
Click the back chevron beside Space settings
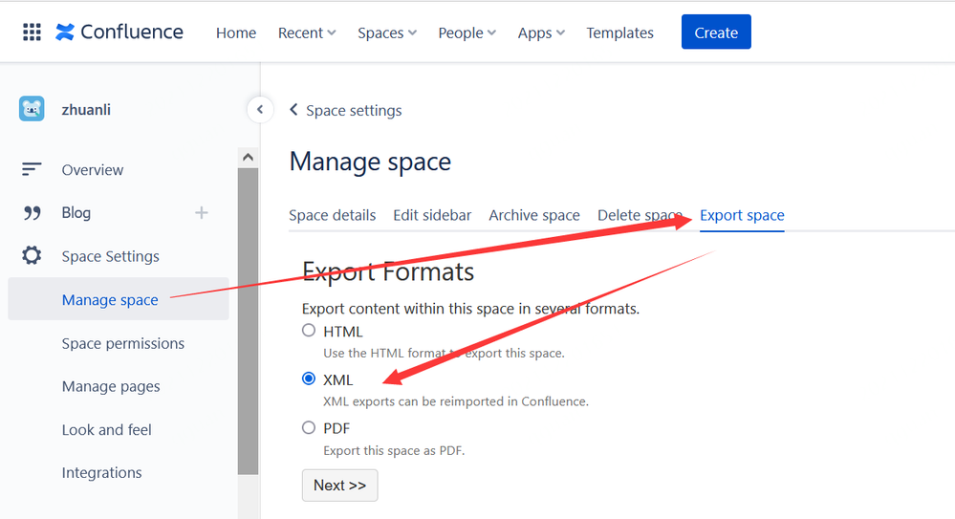293,110
